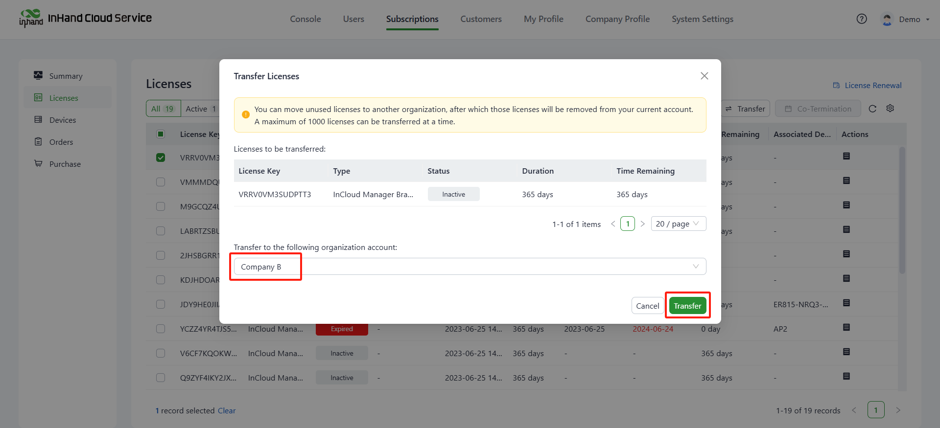Image resolution: width=940 pixels, height=428 pixels.
Task: Clear the selected record link
Action: pos(227,410)
